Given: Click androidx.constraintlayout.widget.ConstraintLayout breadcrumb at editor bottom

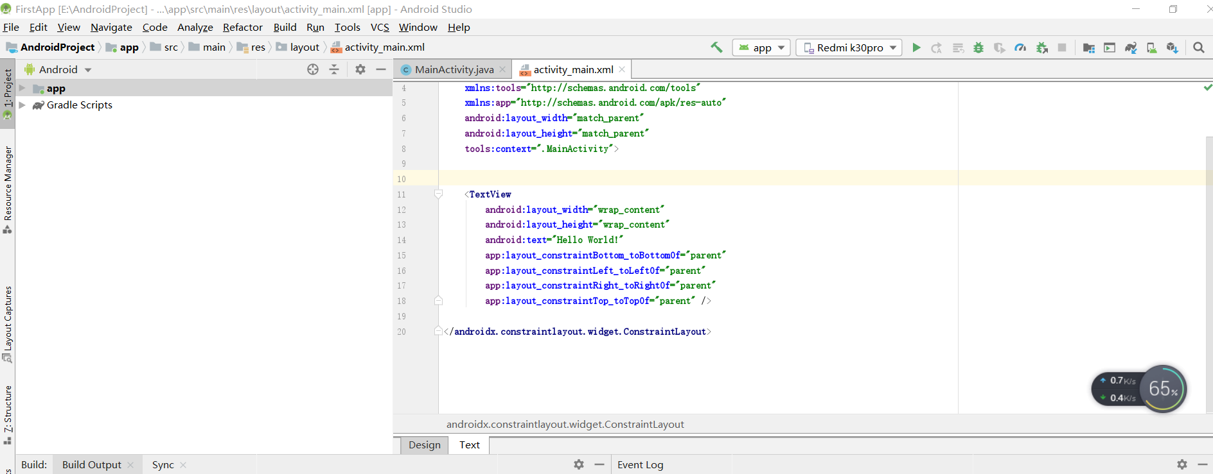Looking at the screenshot, I should pos(565,424).
